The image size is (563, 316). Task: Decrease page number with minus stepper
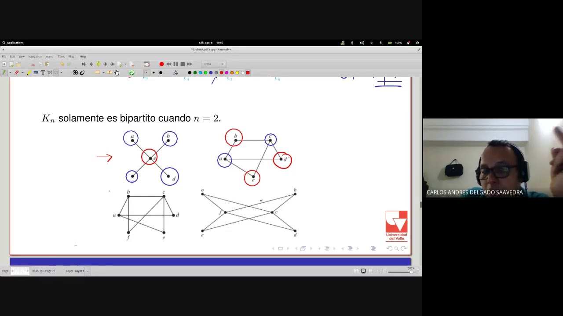click(22, 271)
